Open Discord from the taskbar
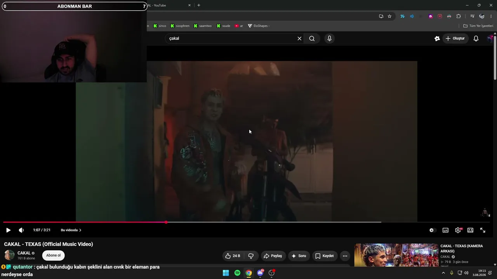 260,273
